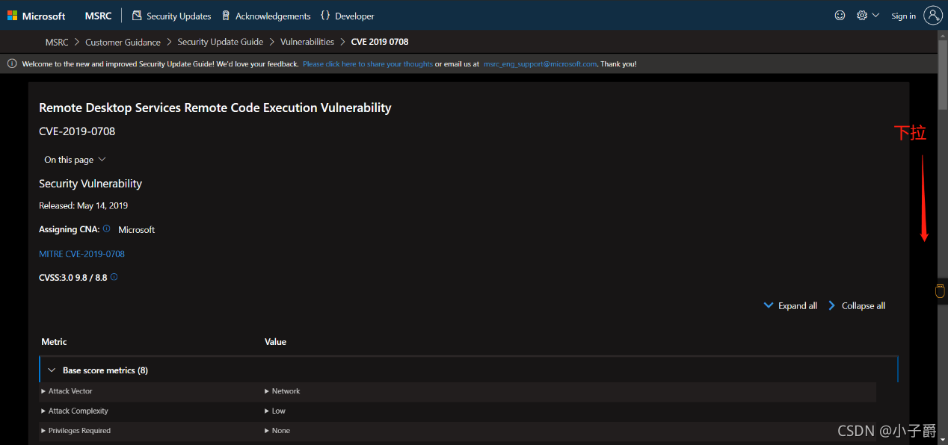Click the msrc_eng_support email link
Image resolution: width=948 pixels, height=445 pixels.
pyautogui.click(x=541, y=64)
